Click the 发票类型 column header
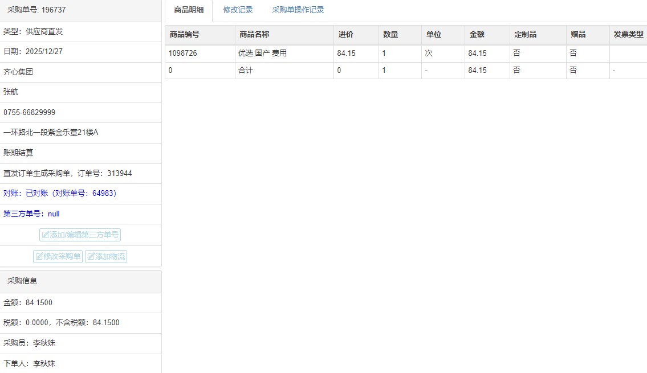The image size is (647, 373). coord(628,35)
